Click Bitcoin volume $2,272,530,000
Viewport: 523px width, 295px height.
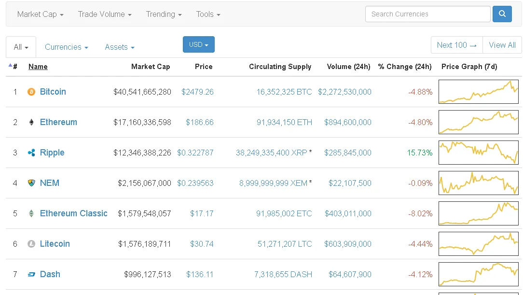344,92
